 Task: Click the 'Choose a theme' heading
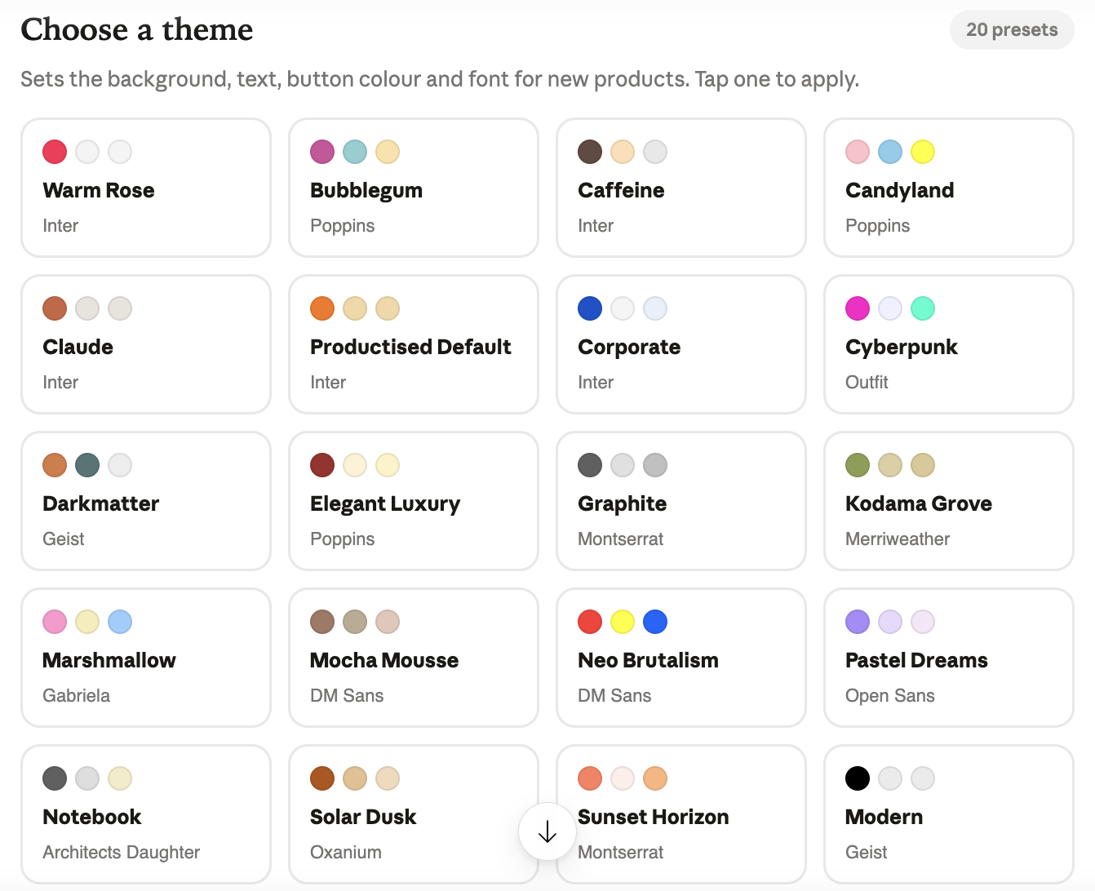[137, 29]
